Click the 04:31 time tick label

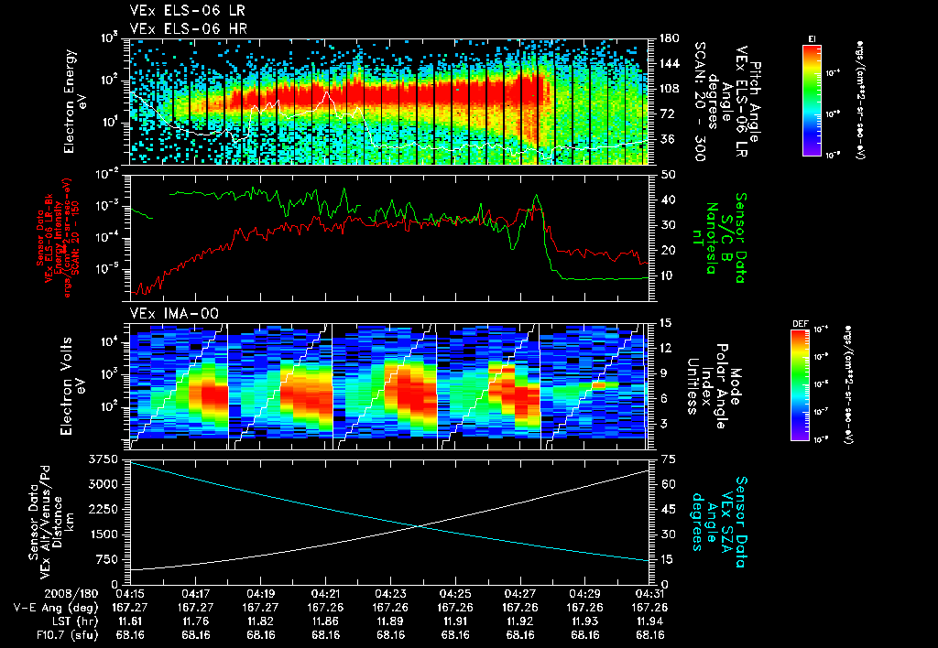coord(650,595)
